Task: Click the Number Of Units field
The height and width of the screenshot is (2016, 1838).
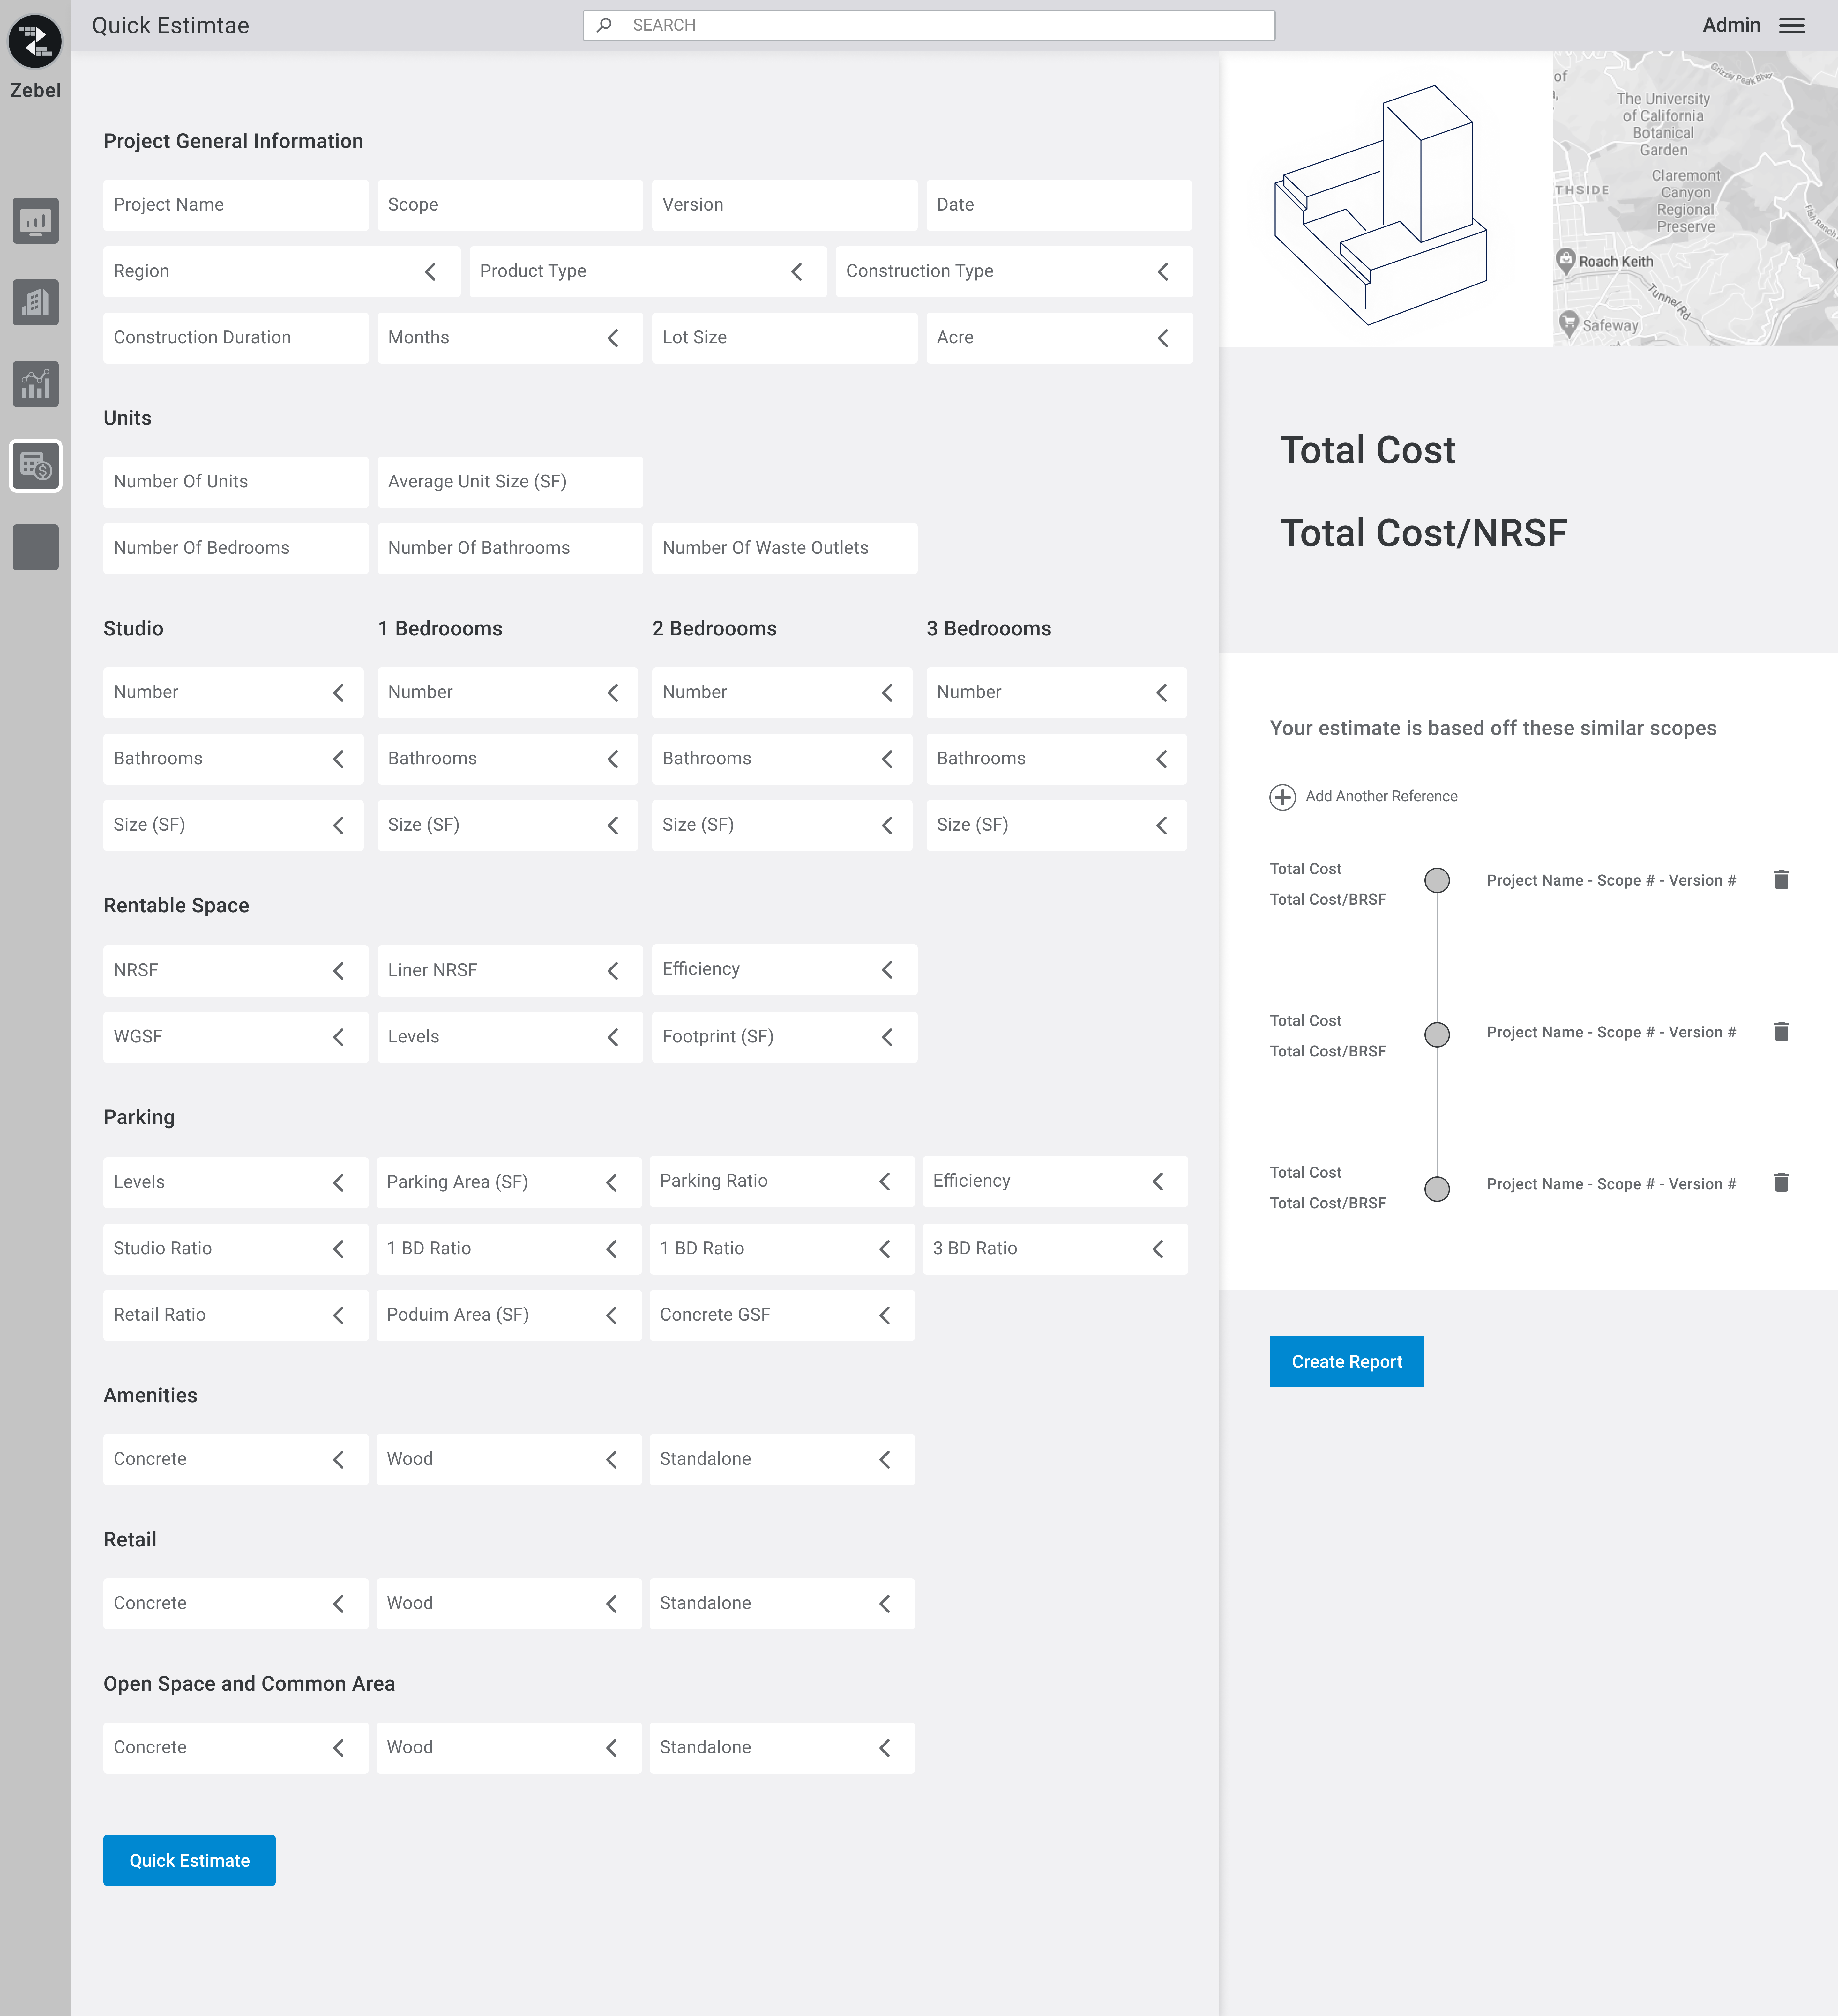Action: tap(236, 482)
